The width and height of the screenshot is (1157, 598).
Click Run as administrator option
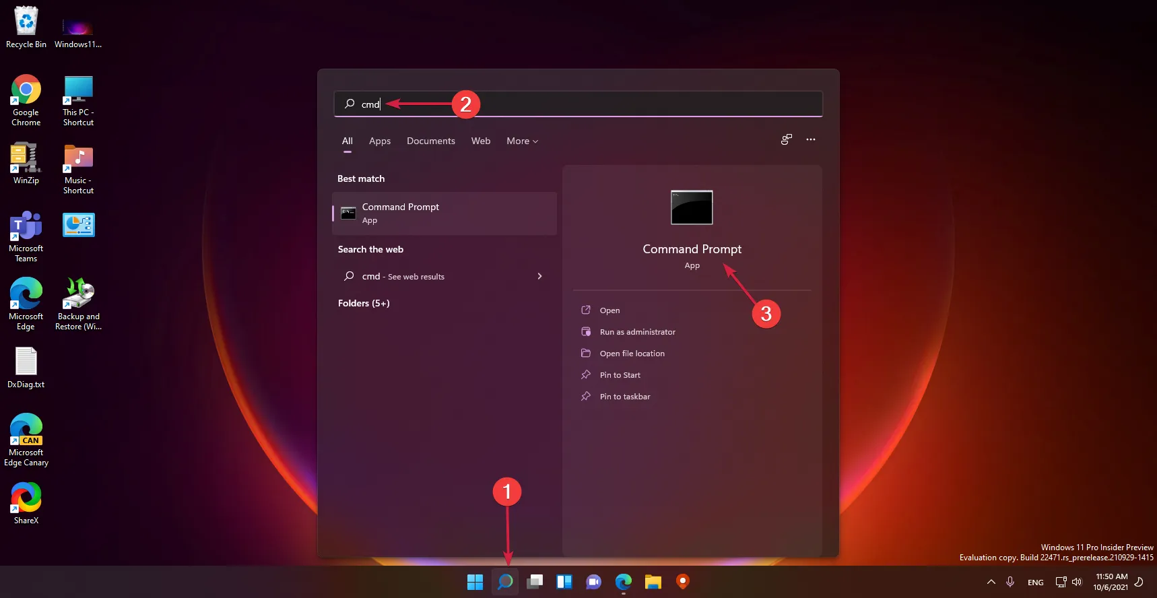coord(637,332)
